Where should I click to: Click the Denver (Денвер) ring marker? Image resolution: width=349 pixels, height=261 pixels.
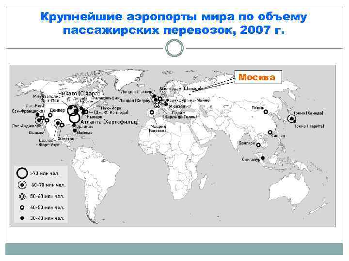click(50, 115)
